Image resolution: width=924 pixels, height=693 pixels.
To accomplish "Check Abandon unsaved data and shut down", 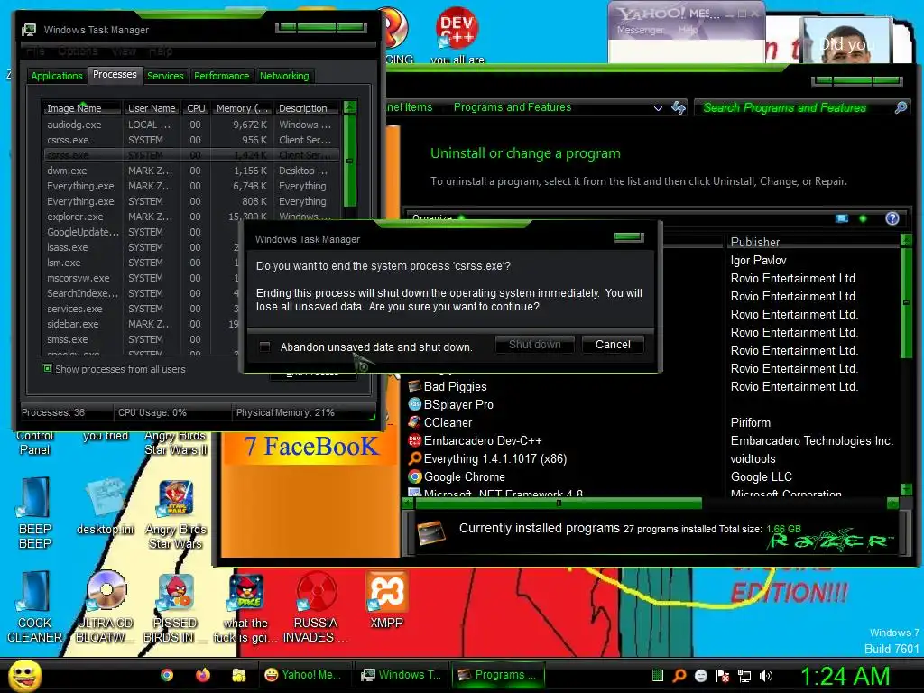I will pos(264,346).
